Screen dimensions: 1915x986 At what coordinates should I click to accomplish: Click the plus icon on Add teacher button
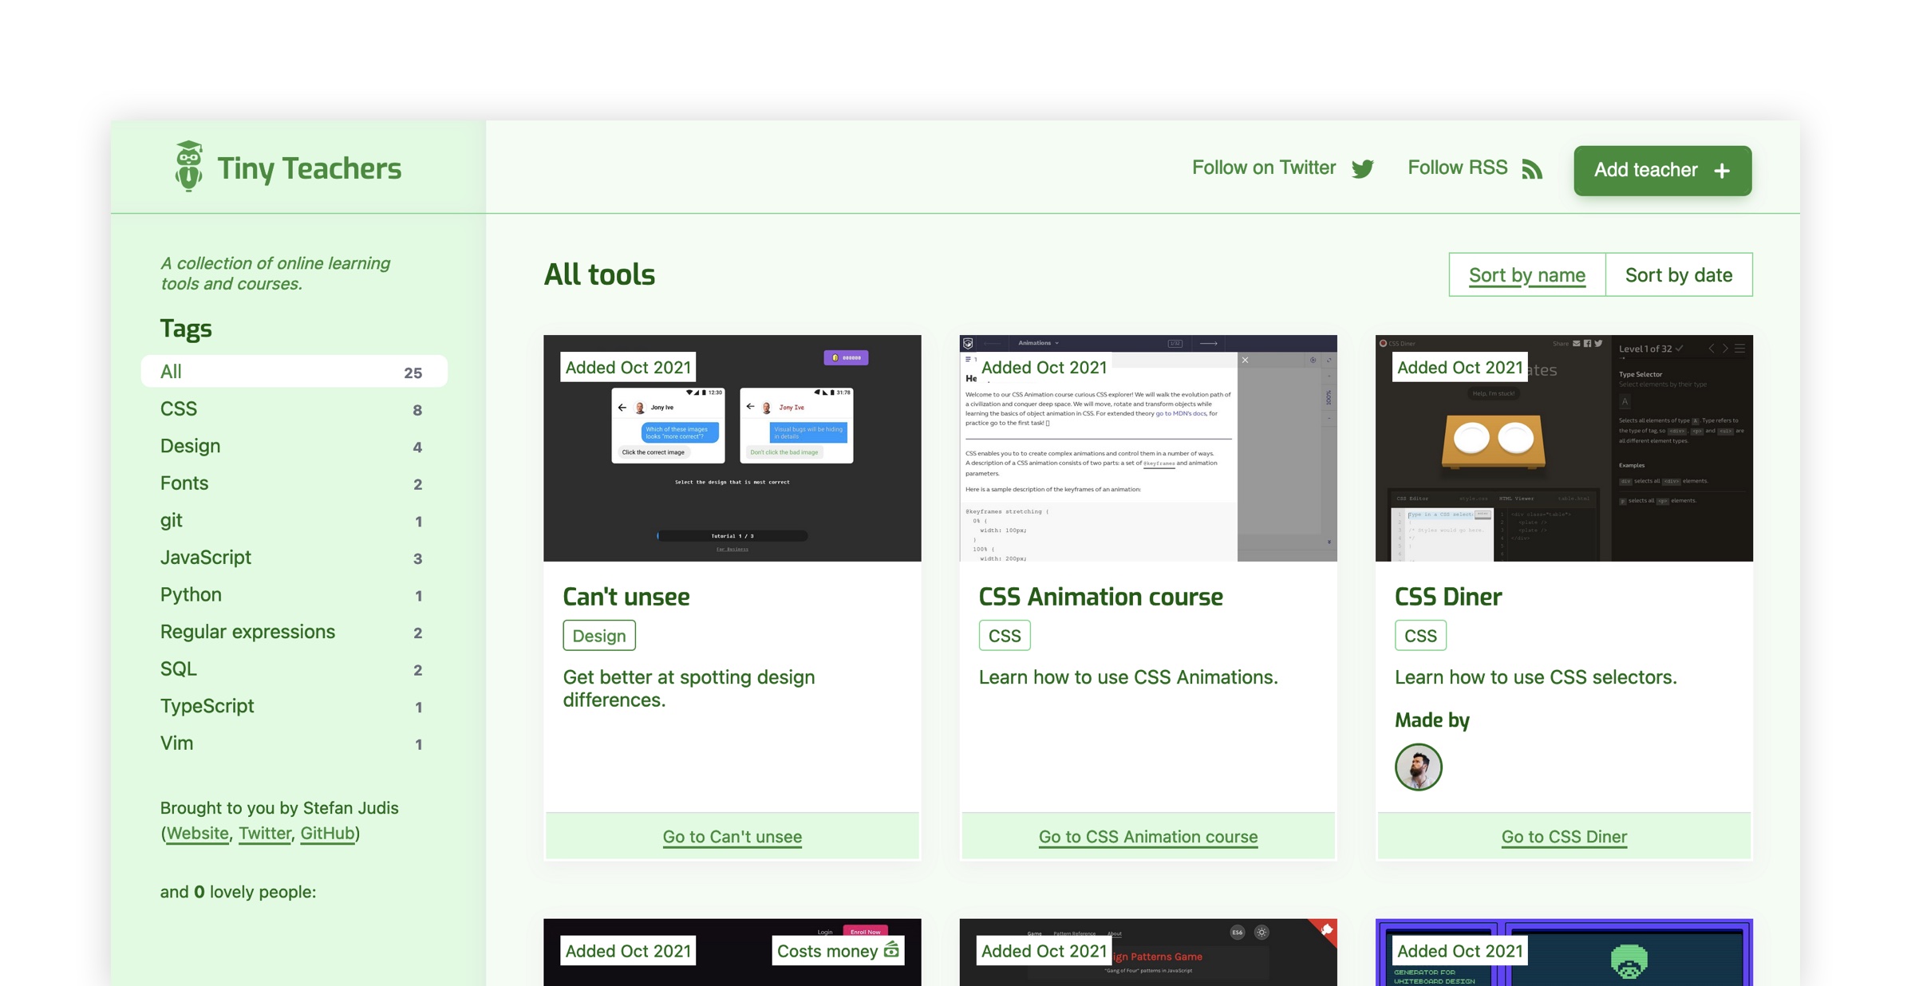coord(1723,170)
